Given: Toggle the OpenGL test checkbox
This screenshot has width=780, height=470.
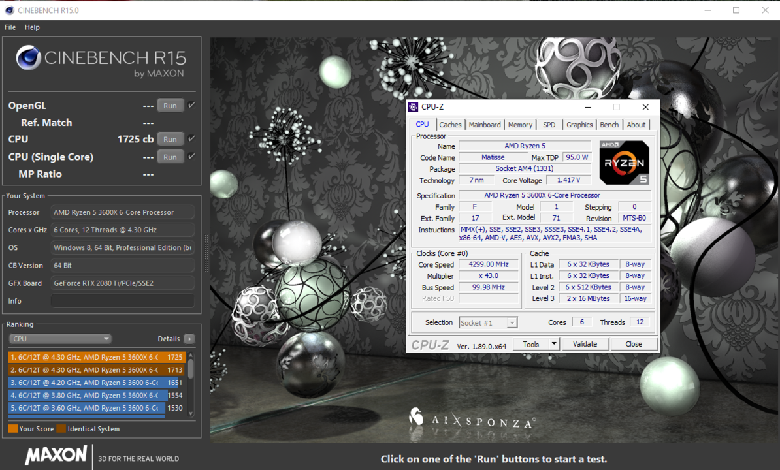Looking at the screenshot, I should [191, 105].
